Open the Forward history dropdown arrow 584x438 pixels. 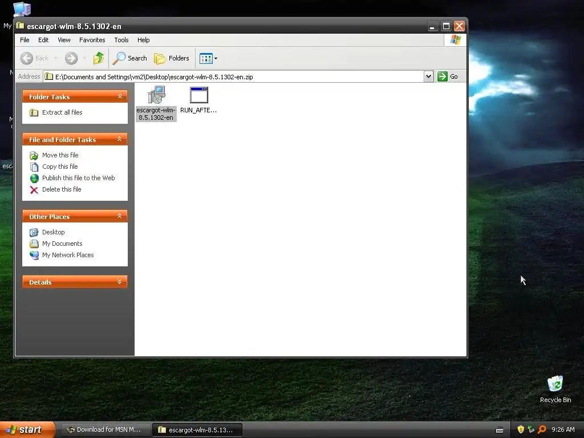pos(84,58)
